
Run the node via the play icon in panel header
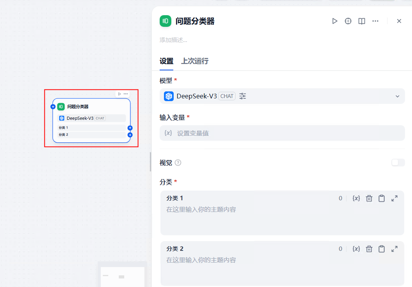click(x=335, y=21)
